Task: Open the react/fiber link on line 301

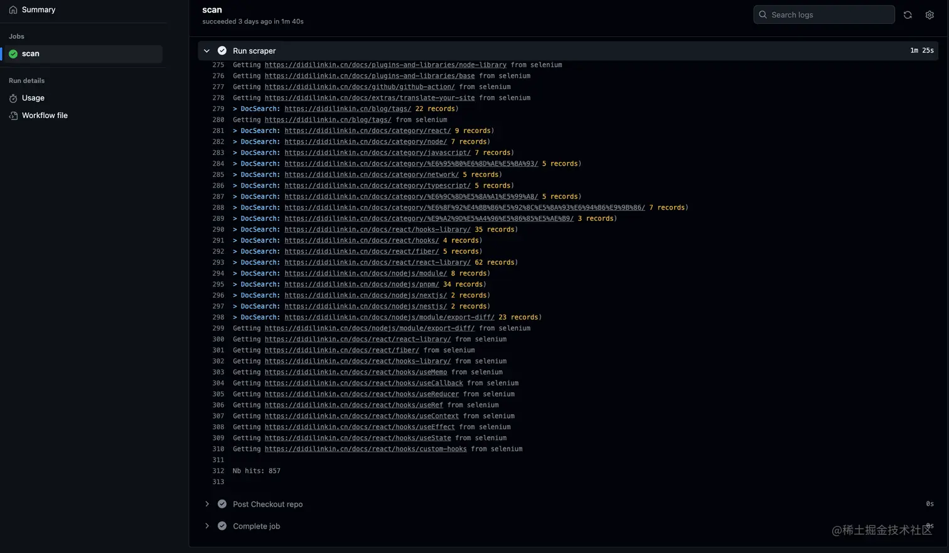Action: pyautogui.click(x=342, y=350)
